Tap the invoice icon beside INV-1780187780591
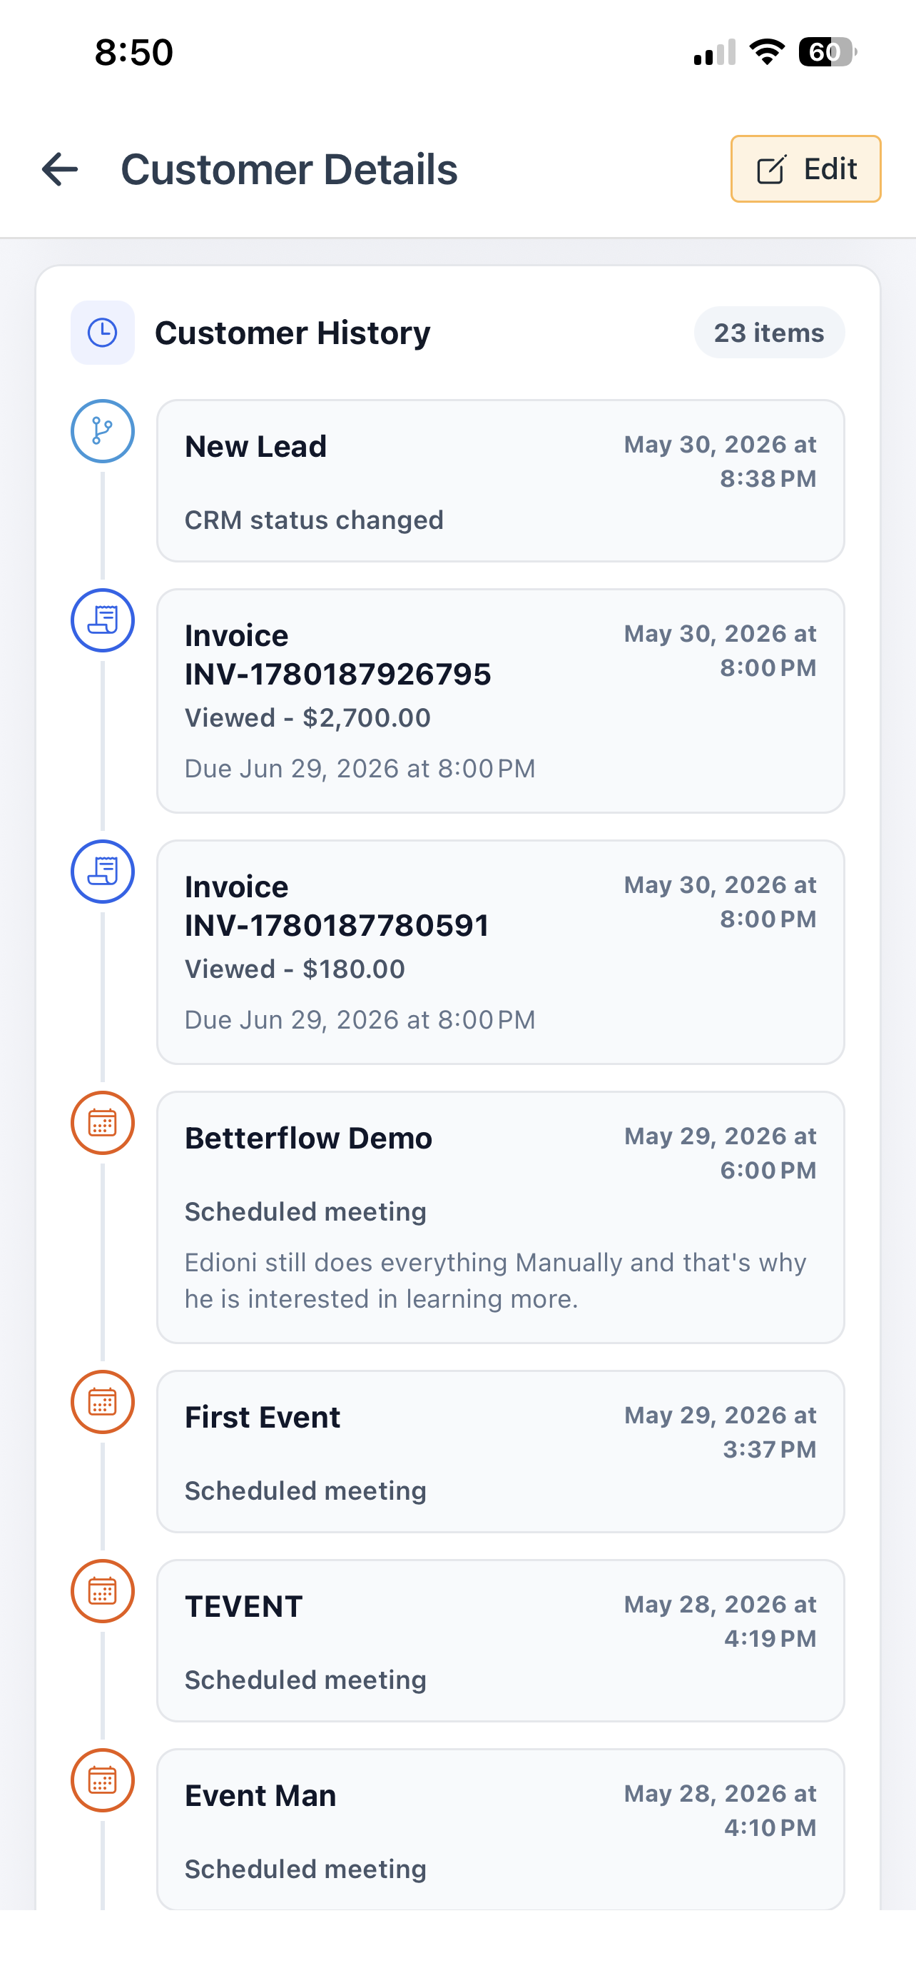The image size is (916, 1983). [x=102, y=872]
